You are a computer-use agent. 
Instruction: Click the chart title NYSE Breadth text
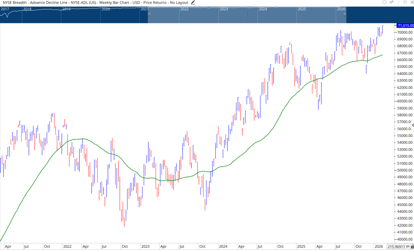(x=15, y=2)
